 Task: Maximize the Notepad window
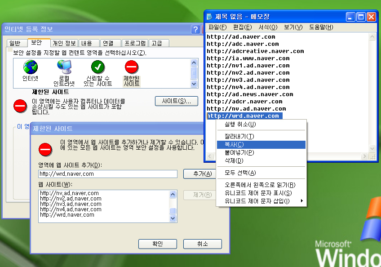click(361, 17)
